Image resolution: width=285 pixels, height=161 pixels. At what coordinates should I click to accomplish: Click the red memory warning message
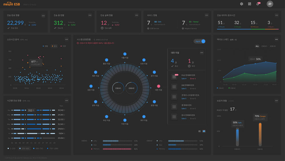[95, 43]
